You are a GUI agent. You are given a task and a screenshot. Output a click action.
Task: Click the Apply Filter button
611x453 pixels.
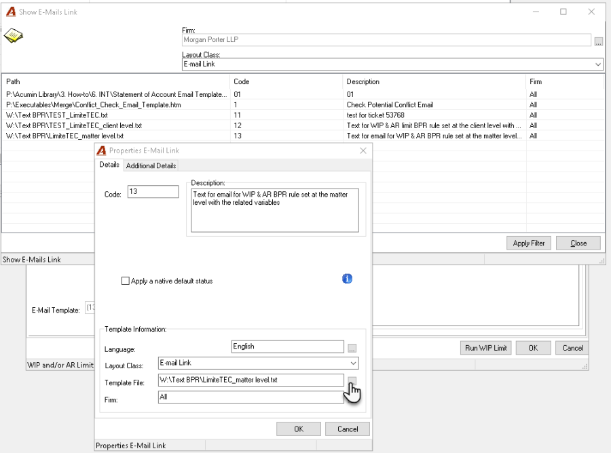click(x=528, y=243)
